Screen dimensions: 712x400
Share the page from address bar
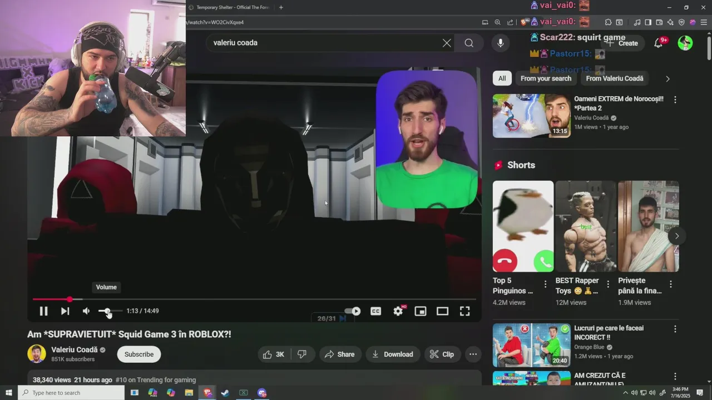511,22
